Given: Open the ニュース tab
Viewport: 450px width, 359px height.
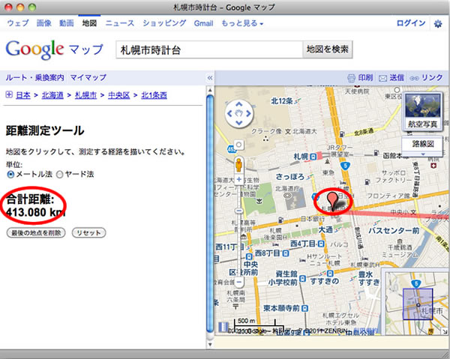Looking at the screenshot, I should click(120, 23).
